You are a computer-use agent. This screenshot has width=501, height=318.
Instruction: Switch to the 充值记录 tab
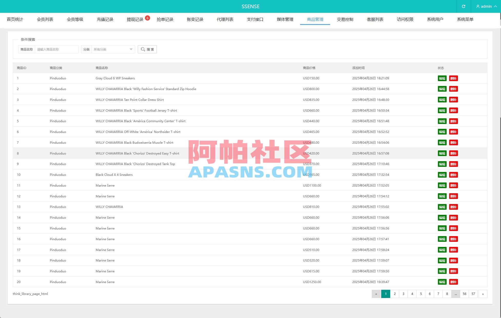tap(105, 19)
